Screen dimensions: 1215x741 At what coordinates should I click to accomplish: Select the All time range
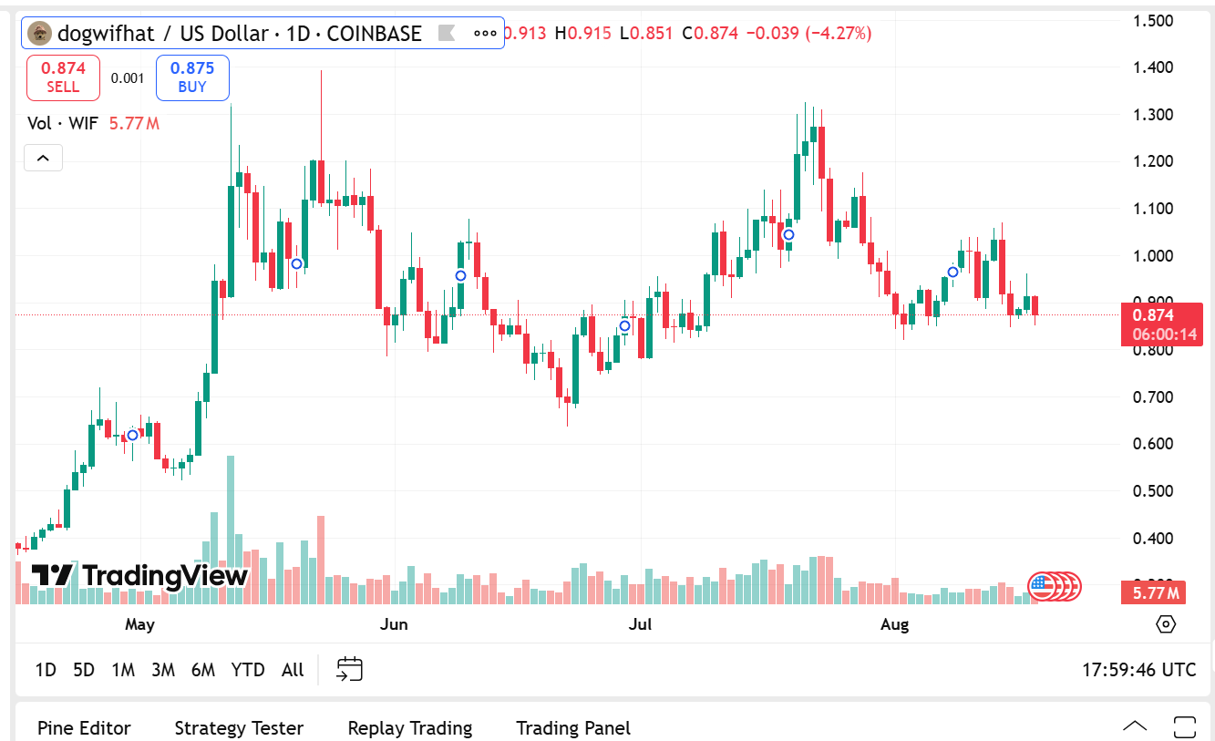pos(293,670)
